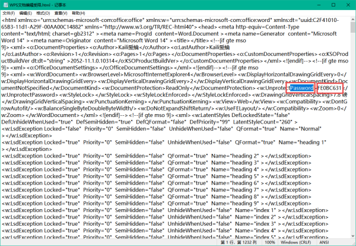Click the vertical scrollbar up arrow
The width and height of the screenshot is (356, 246).
click(x=353, y=20)
